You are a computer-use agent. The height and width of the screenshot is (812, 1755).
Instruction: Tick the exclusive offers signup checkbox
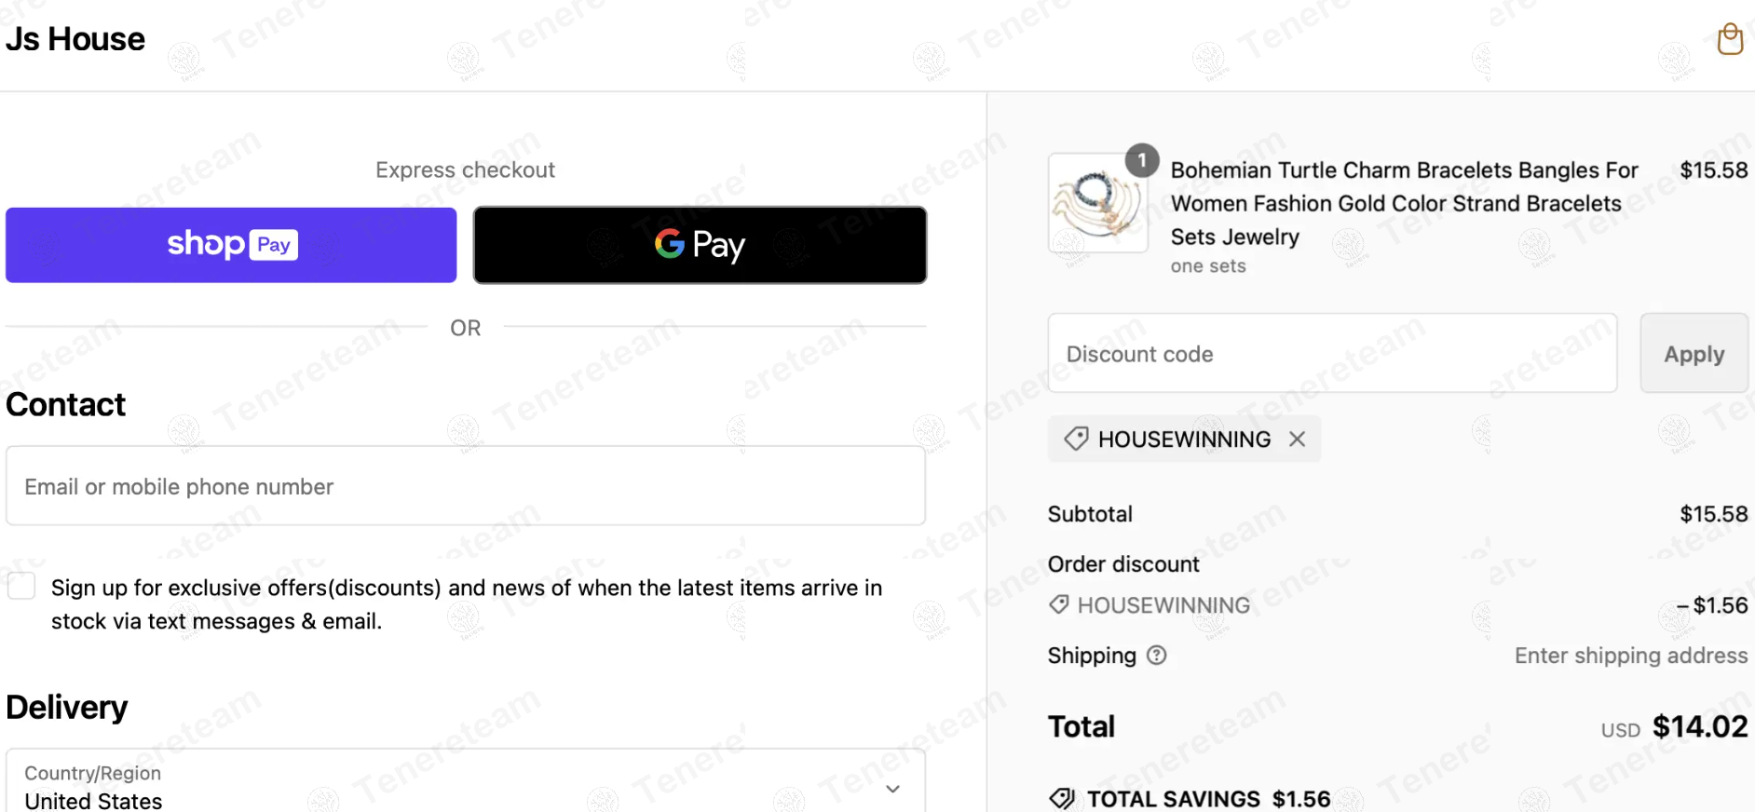click(21, 587)
